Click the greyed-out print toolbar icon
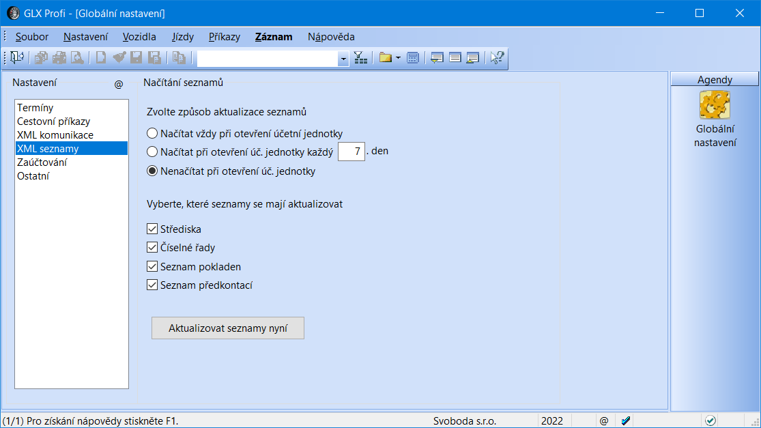The width and height of the screenshot is (761, 428). pos(59,58)
